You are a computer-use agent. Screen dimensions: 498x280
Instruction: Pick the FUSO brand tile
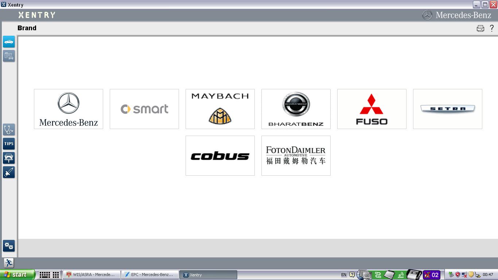coord(372,109)
